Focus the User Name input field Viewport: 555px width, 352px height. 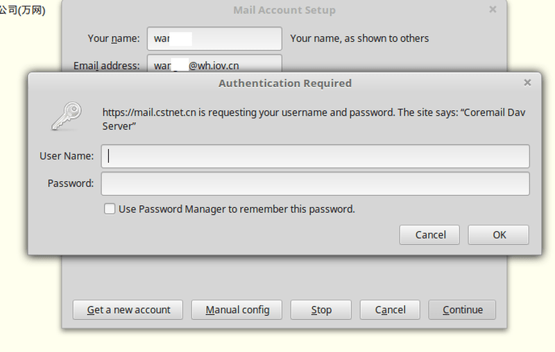tap(315, 156)
